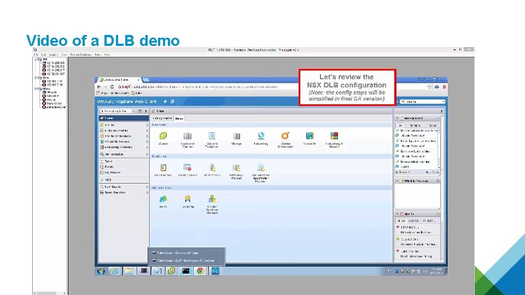Open the File menu
This screenshot has width=525, height=295.
(x=36, y=55)
